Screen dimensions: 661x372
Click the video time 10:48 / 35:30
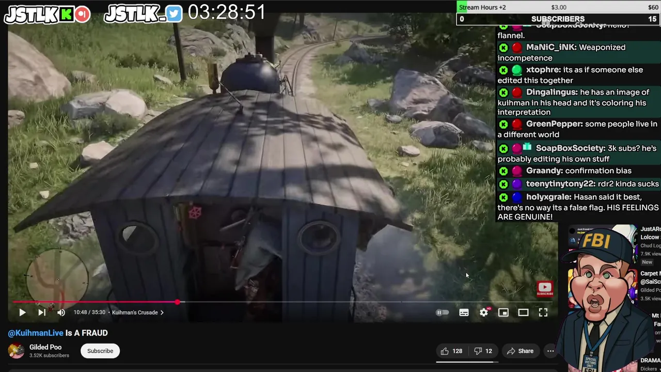[89, 312]
